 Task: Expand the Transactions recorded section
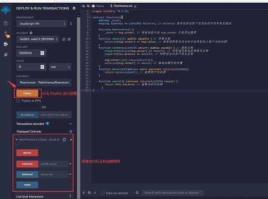(71, 124)
